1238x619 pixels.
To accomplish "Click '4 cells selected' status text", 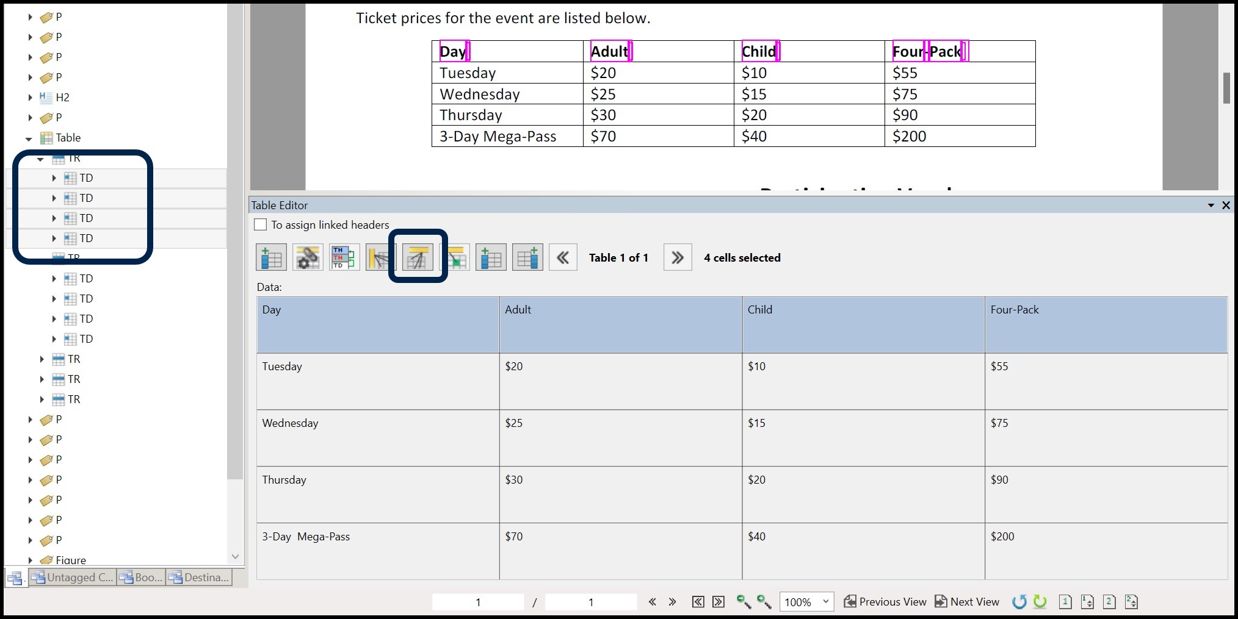I will click(742, 257).
